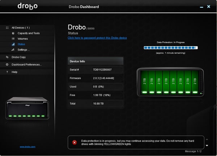
Task: Click the first 2 TB drive bay
Action: pos(144,83)
